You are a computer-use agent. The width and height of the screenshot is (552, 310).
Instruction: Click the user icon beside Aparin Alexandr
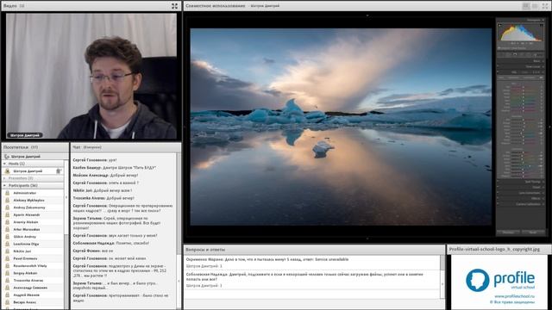point(8,214)
